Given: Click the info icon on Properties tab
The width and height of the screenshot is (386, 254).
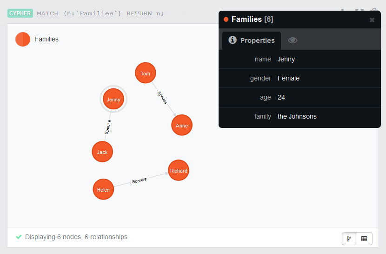Looking at the screenshot, I should pyautogui.click(x=233, y=40).
